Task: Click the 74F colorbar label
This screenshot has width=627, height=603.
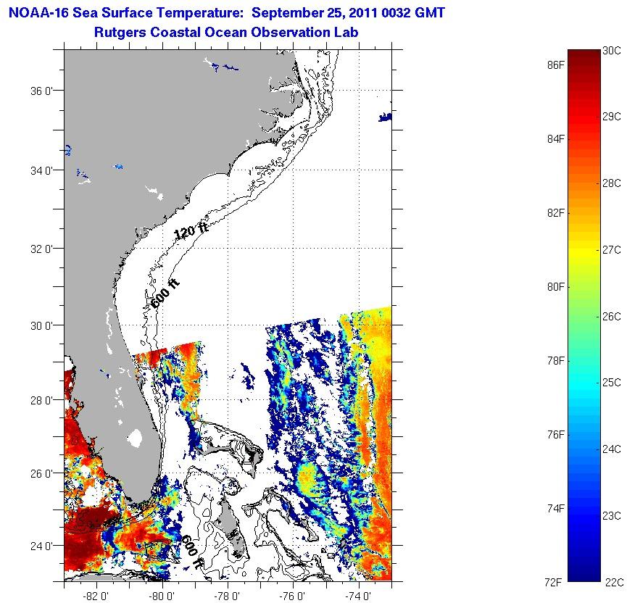Action: pos(556,509)
